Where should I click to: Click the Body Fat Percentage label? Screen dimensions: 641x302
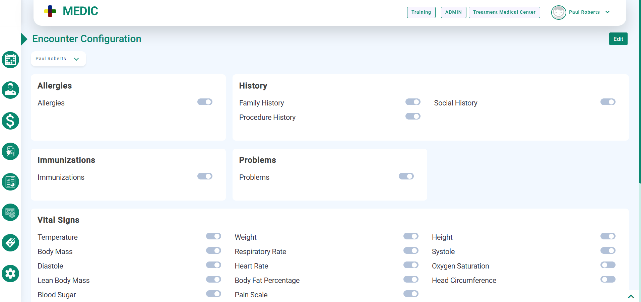[x=267, y=280]
